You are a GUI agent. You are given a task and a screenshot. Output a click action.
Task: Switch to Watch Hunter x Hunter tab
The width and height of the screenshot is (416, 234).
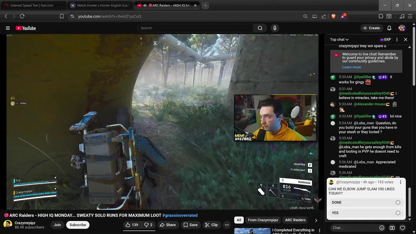click(101, 6)
